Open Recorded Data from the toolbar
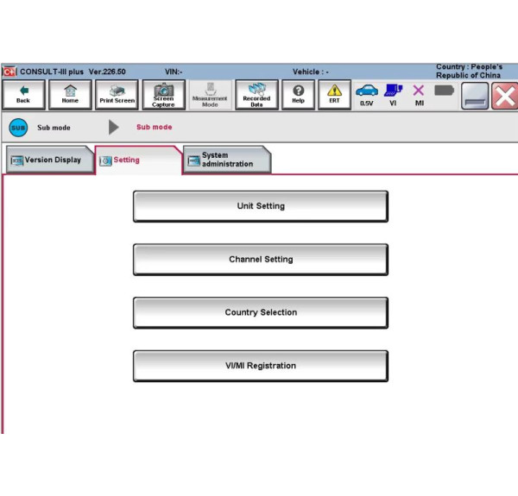The height and width of the screenshot is (496, 518). pyautogui.click(x=256, y=95)
